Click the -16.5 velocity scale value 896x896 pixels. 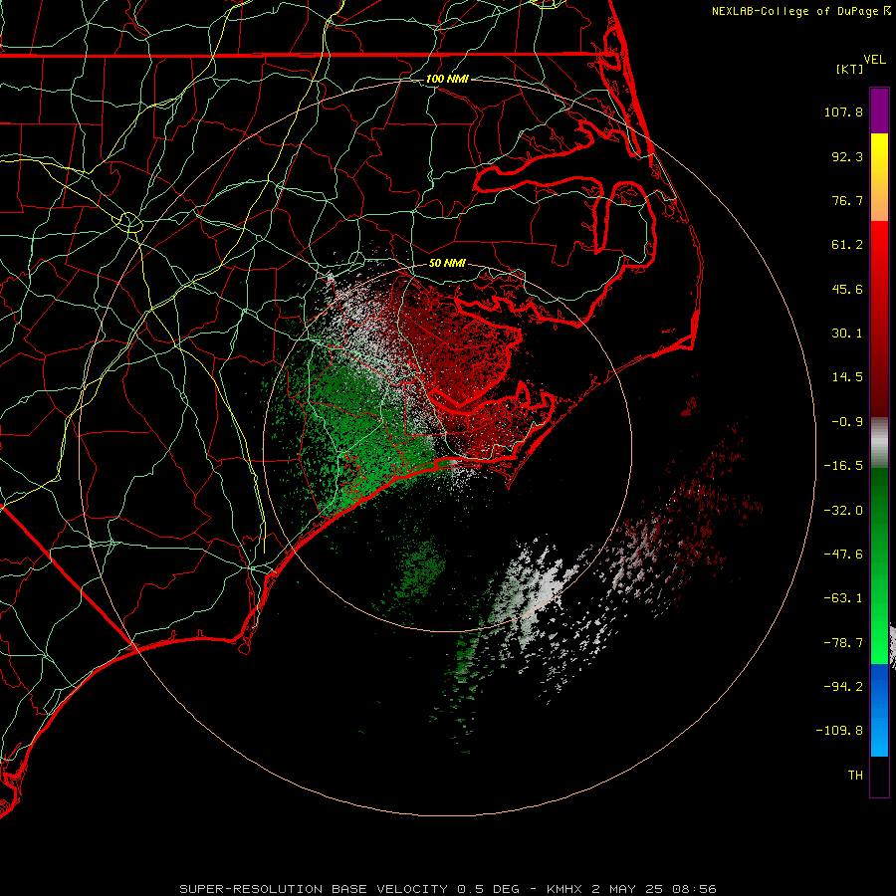(843, 466)
